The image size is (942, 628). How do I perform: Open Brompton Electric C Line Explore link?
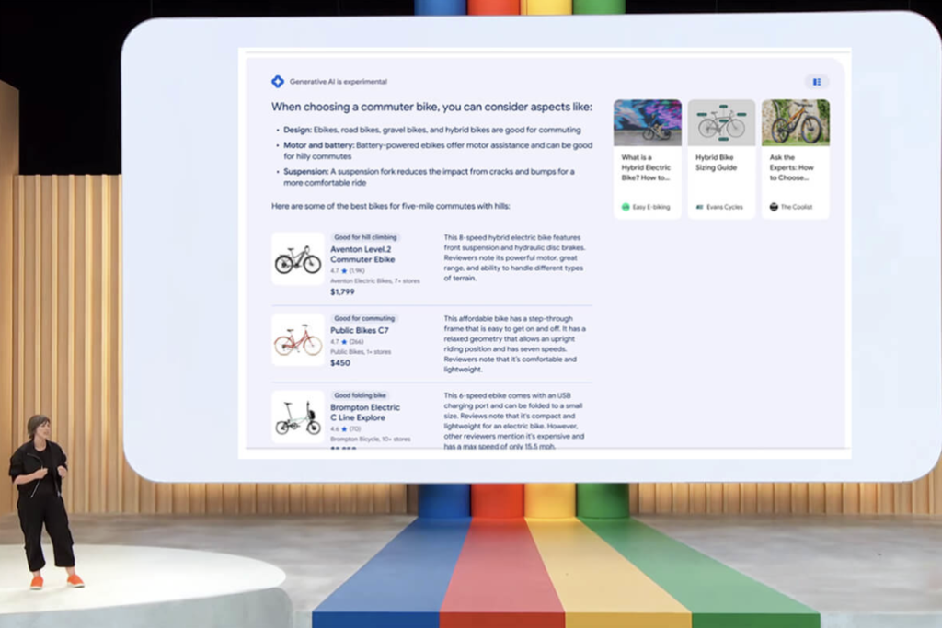364,413
